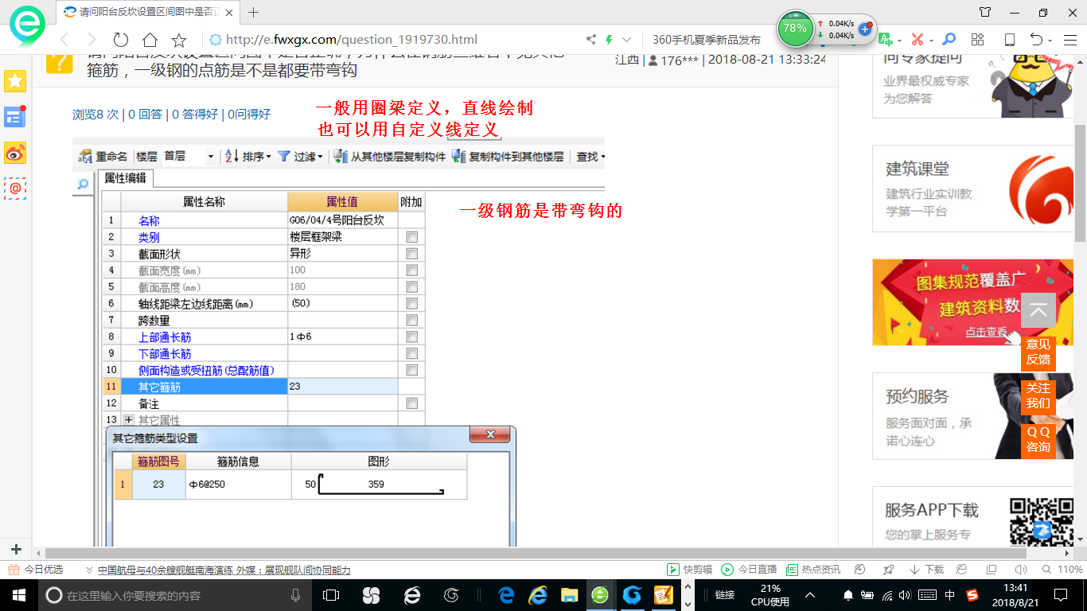Viewport: 1087px width, 611px height.
Task: Click the vertical page scrollbar
Action: [x=1080, y=183]
